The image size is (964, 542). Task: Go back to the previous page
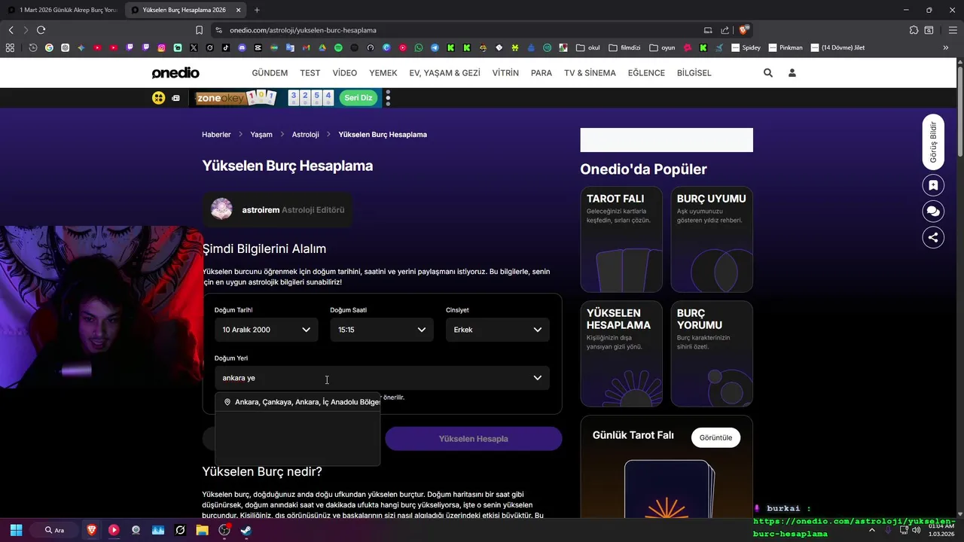tap(11, 30)
